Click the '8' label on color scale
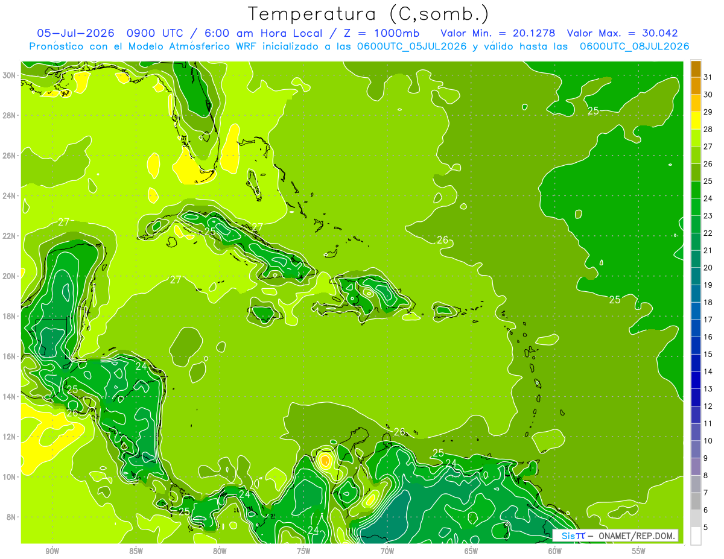Viewport: 724px width, 559px height. click(x=706, y=476)
